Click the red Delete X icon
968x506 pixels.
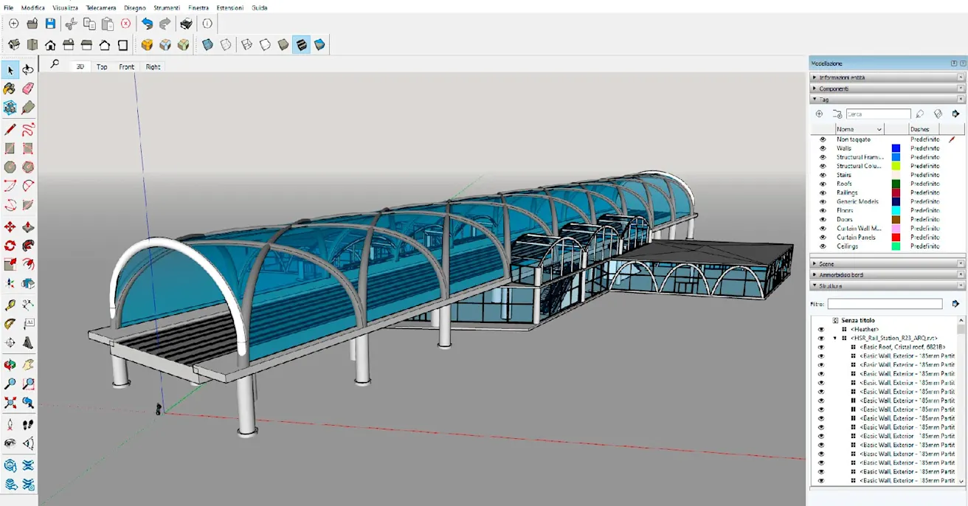(x=125, y=24)
